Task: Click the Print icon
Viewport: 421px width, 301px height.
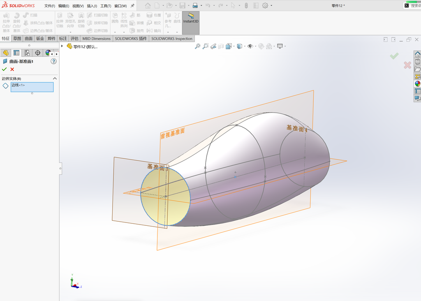Action: pos(195,5)
